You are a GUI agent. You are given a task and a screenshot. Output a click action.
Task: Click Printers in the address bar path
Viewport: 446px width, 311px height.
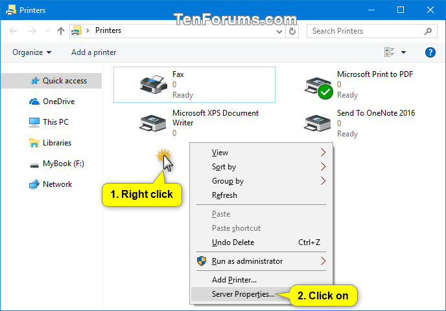108,30
